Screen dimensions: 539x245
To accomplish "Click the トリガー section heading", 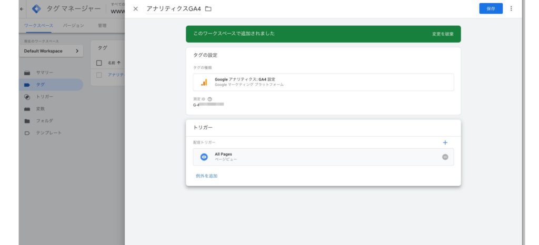I will (203, 127).
